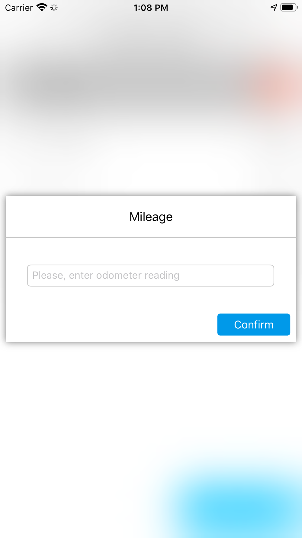Viewport: 302px width, 538px height.
Task: Tap the Wi-Fi signal icon
Action: pos(42,7)
